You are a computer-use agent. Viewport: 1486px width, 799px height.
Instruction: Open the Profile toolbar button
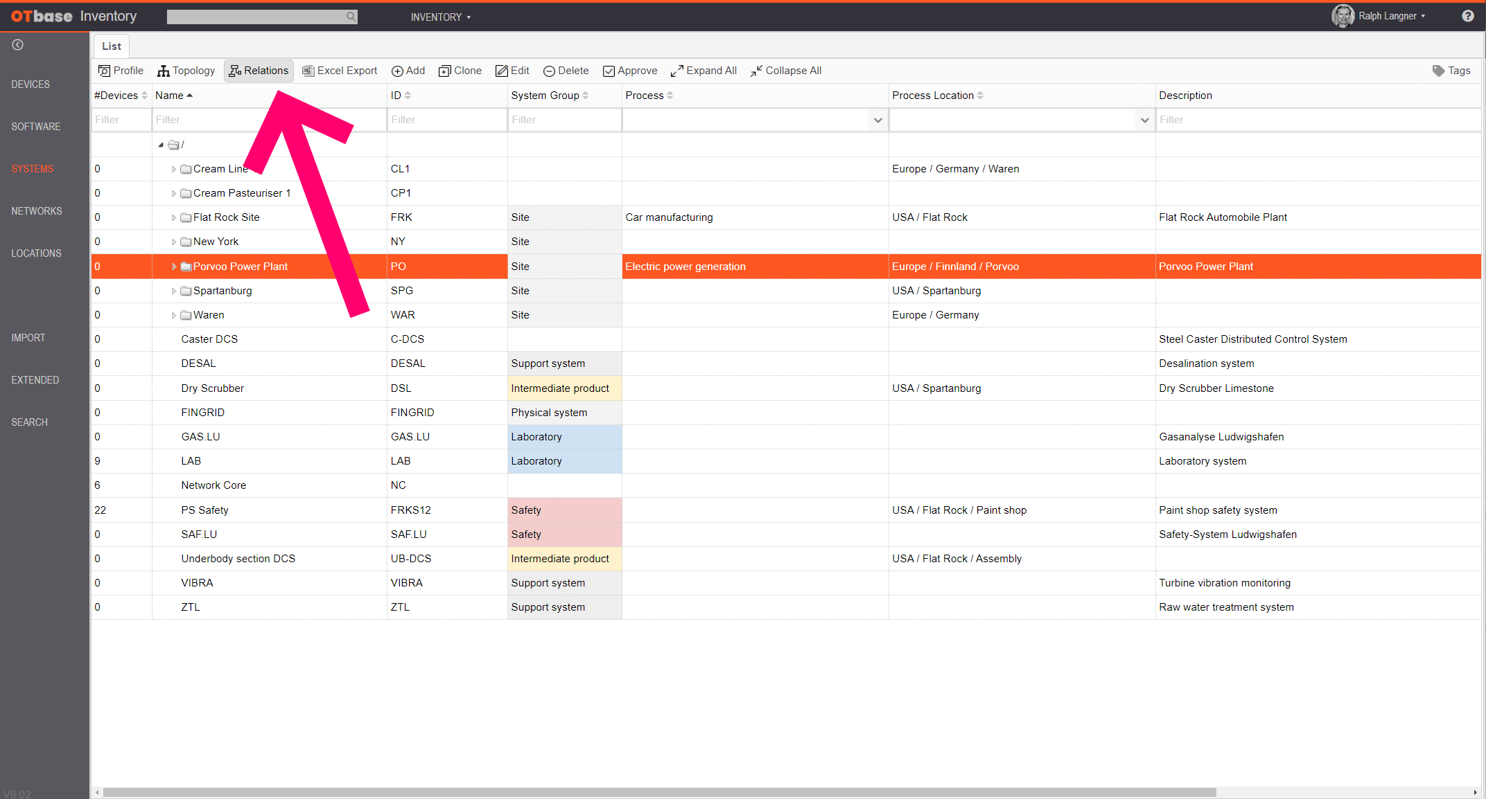121,71
